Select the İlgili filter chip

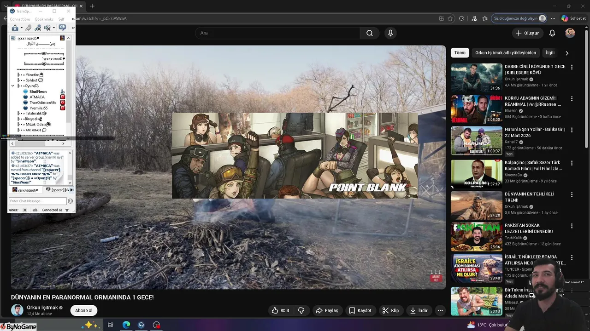550,53
